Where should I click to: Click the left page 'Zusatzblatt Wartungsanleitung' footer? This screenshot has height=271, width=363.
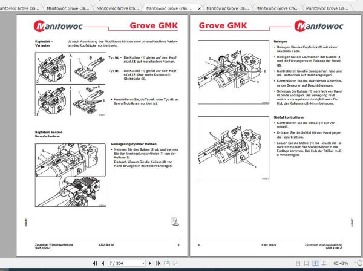pyautogui.click(x=54, y=245)
